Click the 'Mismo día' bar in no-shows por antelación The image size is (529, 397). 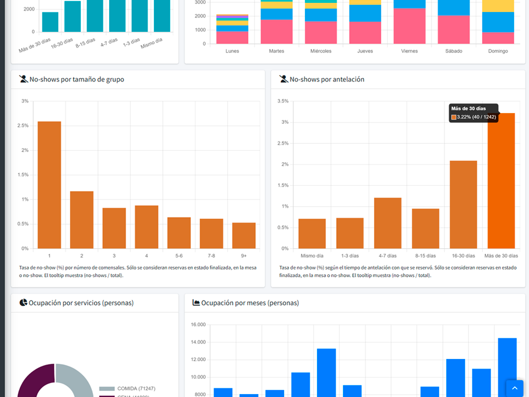coord(312,233)
